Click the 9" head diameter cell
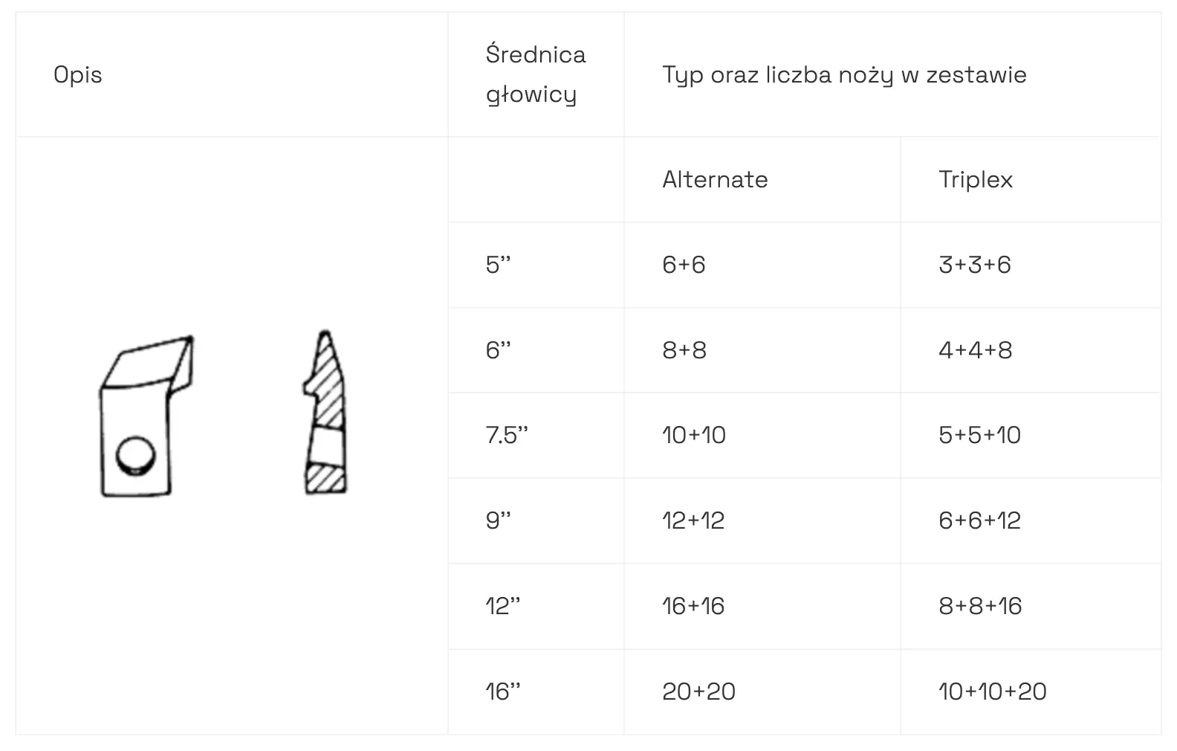This screenshot has width=1177, height=751. click(x=499, y=520)
